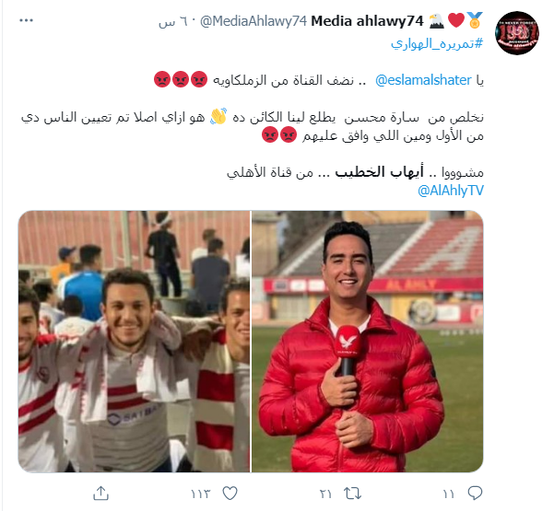Click the reply speech bubble icon
The height and width of the screenshot is (511, 554).
[x=475, y=493]
